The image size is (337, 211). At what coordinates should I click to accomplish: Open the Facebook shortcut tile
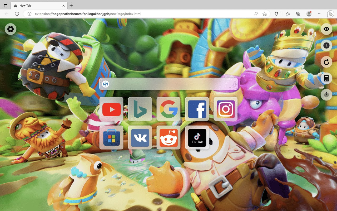pos(197,109)
